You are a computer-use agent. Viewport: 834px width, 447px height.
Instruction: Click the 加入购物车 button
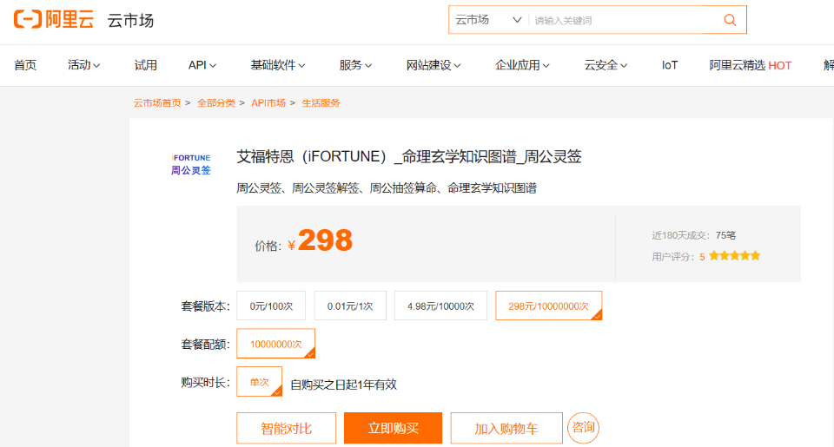point(506,429)
